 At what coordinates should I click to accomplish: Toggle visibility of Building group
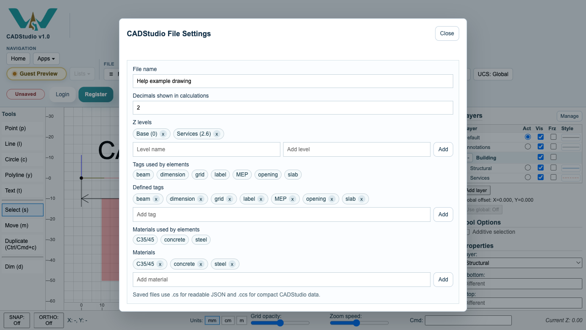pos(541,157)
